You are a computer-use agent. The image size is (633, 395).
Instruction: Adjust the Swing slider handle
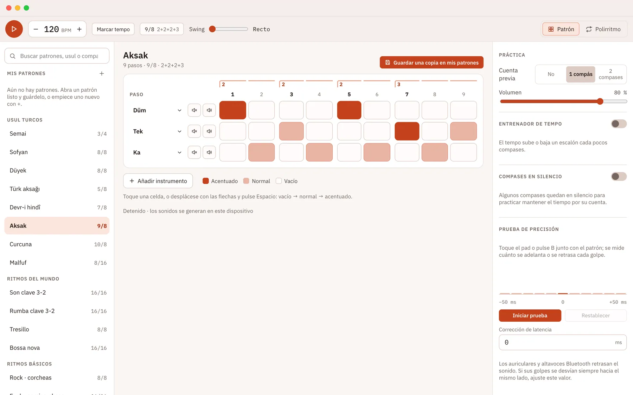[x=212, y=29]
